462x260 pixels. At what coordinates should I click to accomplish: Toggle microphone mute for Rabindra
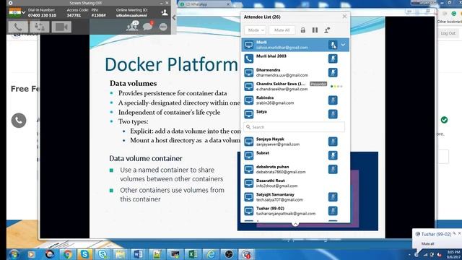click(x=333, y=100)
